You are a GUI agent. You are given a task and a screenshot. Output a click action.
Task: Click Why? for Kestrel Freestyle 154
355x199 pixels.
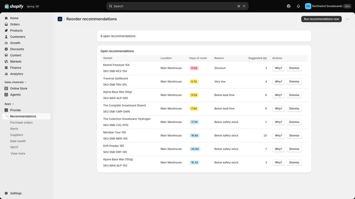click(278, 68)
